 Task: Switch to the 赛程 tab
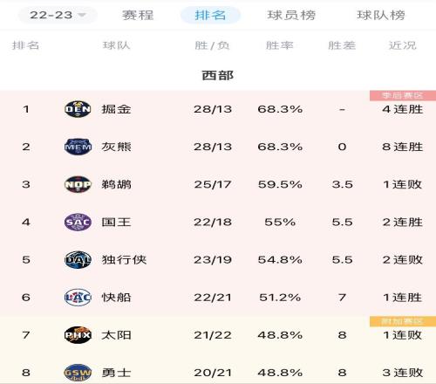point(138,15)
